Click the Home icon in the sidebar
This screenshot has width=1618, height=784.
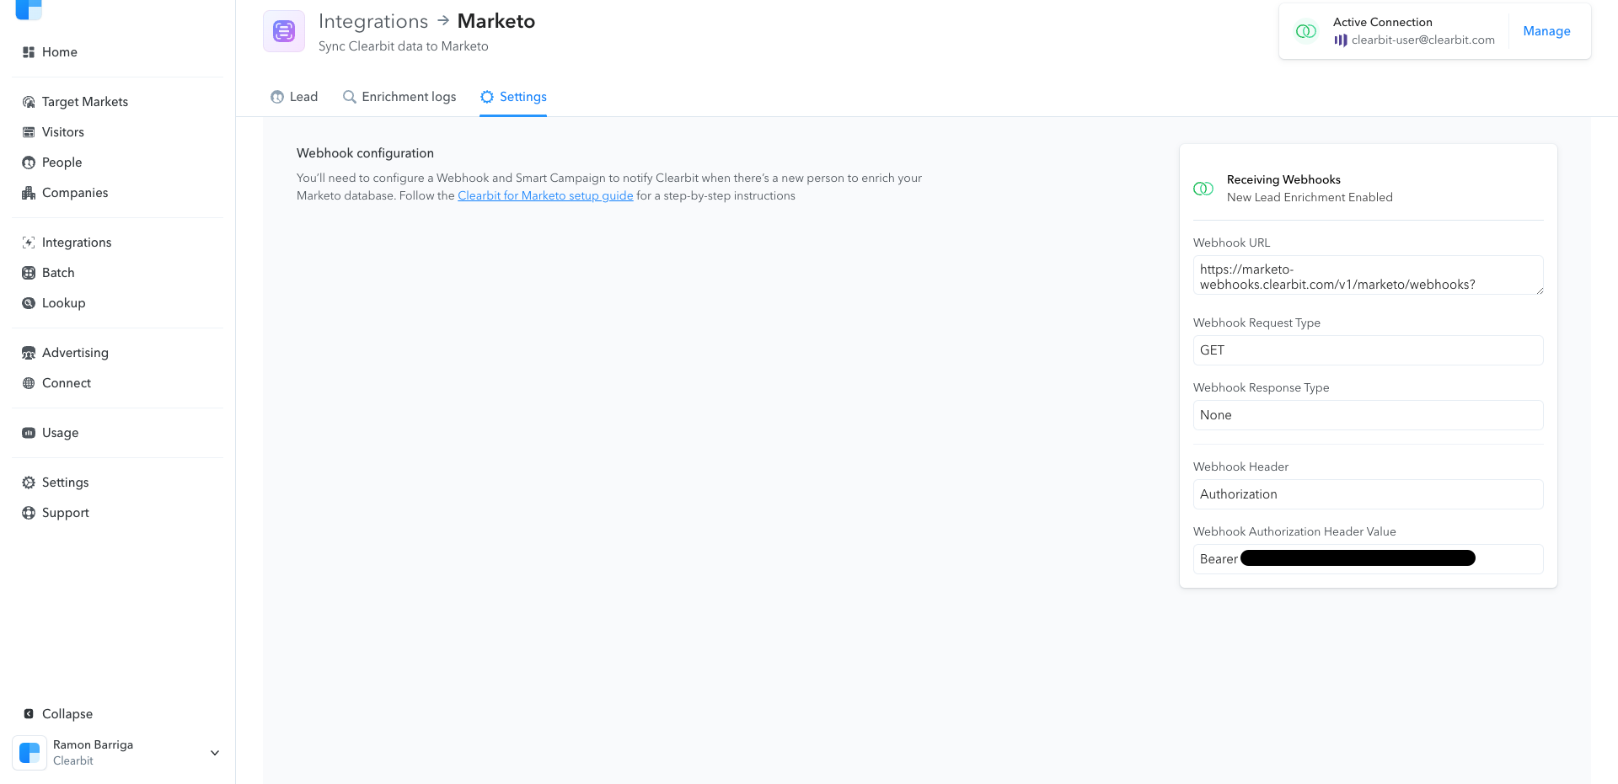tap(29, 52)
